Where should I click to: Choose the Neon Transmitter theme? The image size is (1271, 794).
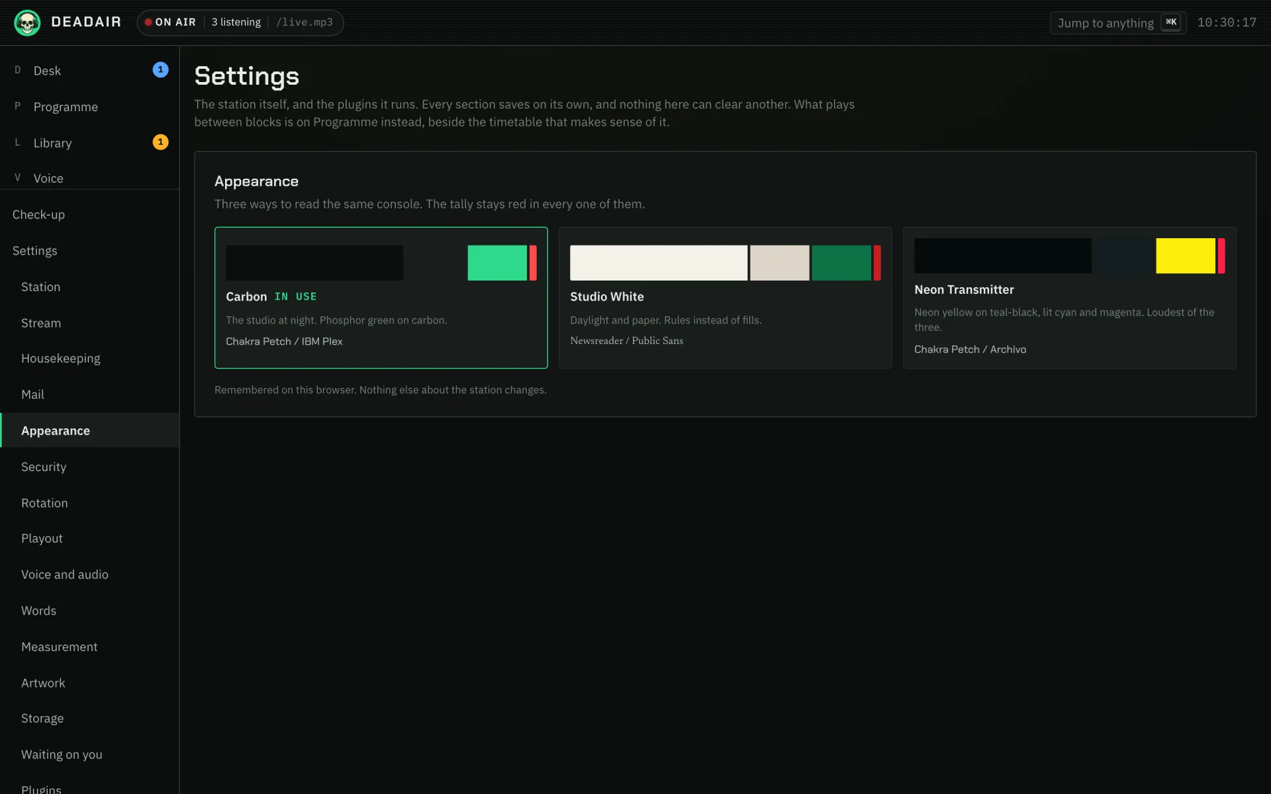click(x=1069, y=298)
